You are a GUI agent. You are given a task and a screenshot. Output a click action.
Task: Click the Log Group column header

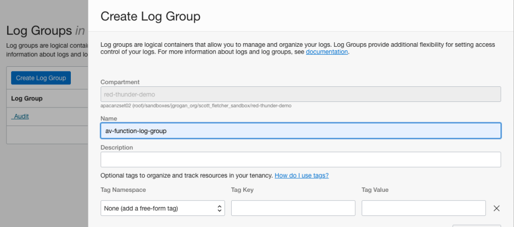27,98
